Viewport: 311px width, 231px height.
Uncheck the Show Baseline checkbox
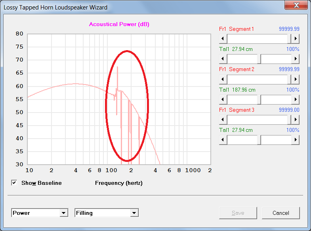pyautogui.click(x=14, y=183)
